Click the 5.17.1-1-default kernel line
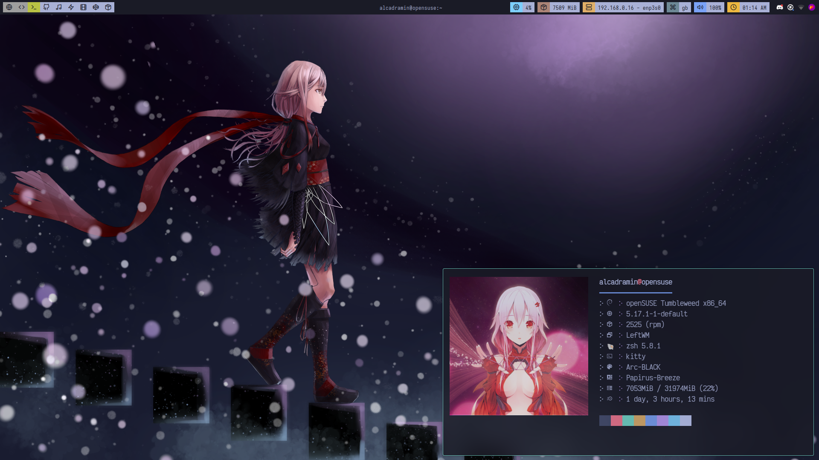The image size is (819, 460). click(657, 314)
